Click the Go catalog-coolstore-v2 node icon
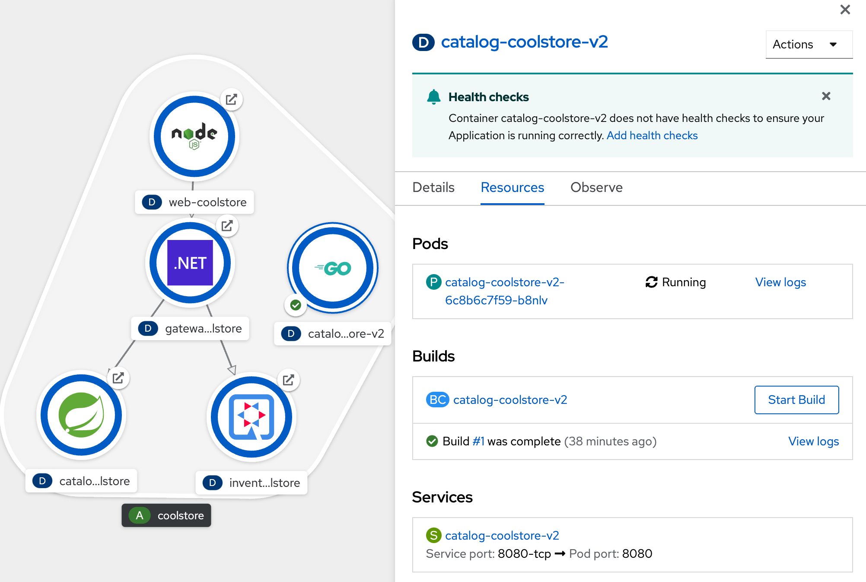The height and width of the screenshot is (582, 866). pyautogui.click(x=333, y=268)
